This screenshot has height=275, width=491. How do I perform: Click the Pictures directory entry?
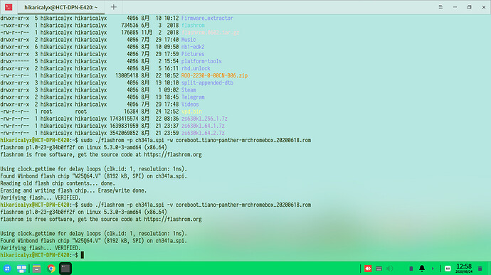193,54
